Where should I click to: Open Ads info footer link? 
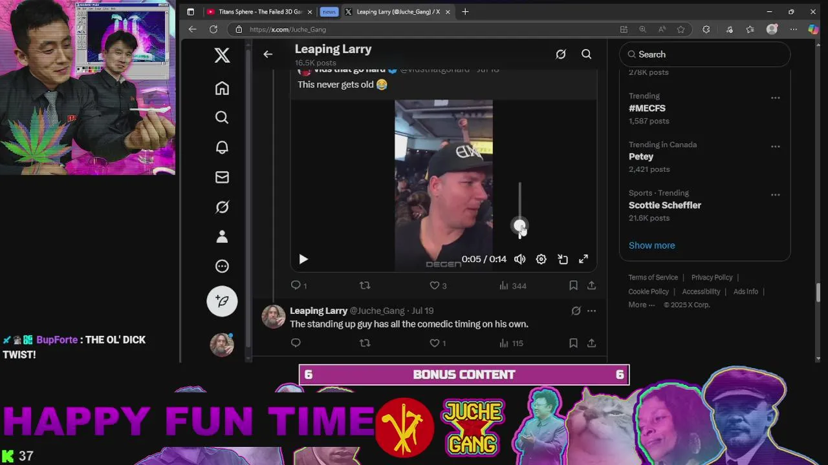[x=746, y=291]
